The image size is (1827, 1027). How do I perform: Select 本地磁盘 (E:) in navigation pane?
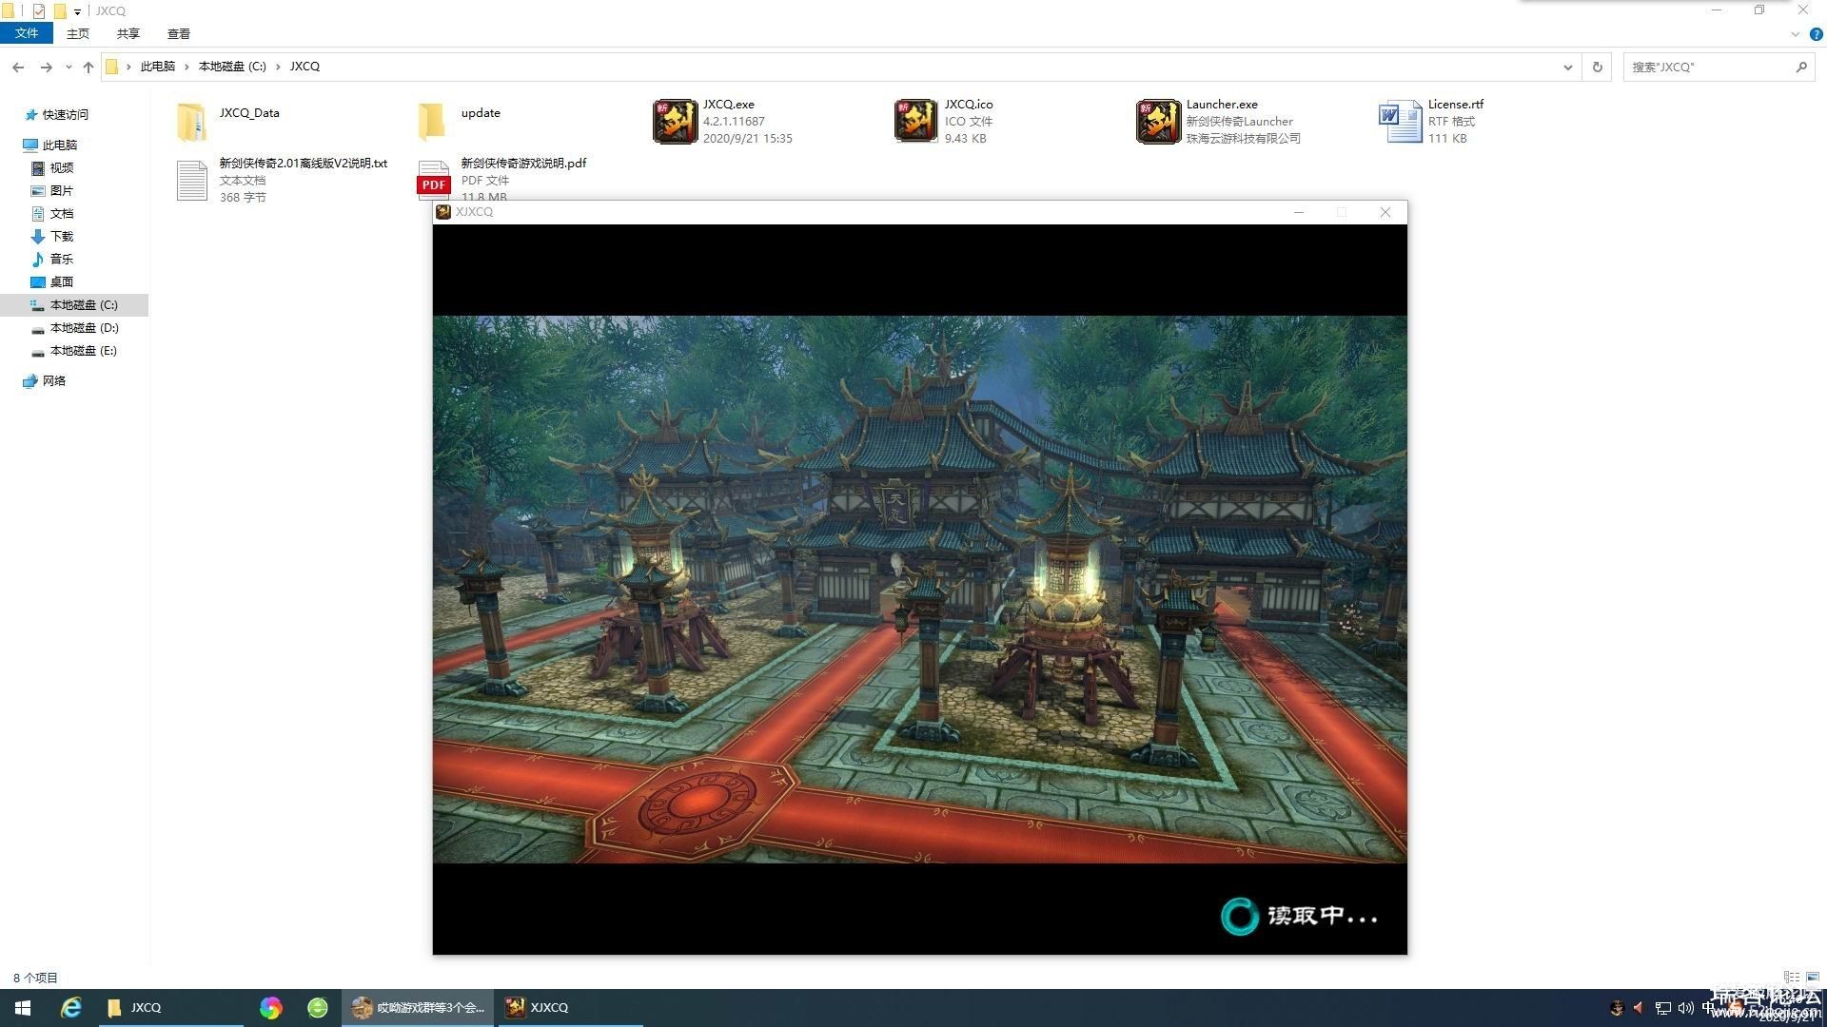coord(83,350)
